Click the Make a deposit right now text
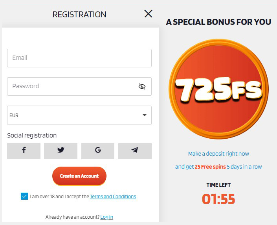 tap(218, 154)
